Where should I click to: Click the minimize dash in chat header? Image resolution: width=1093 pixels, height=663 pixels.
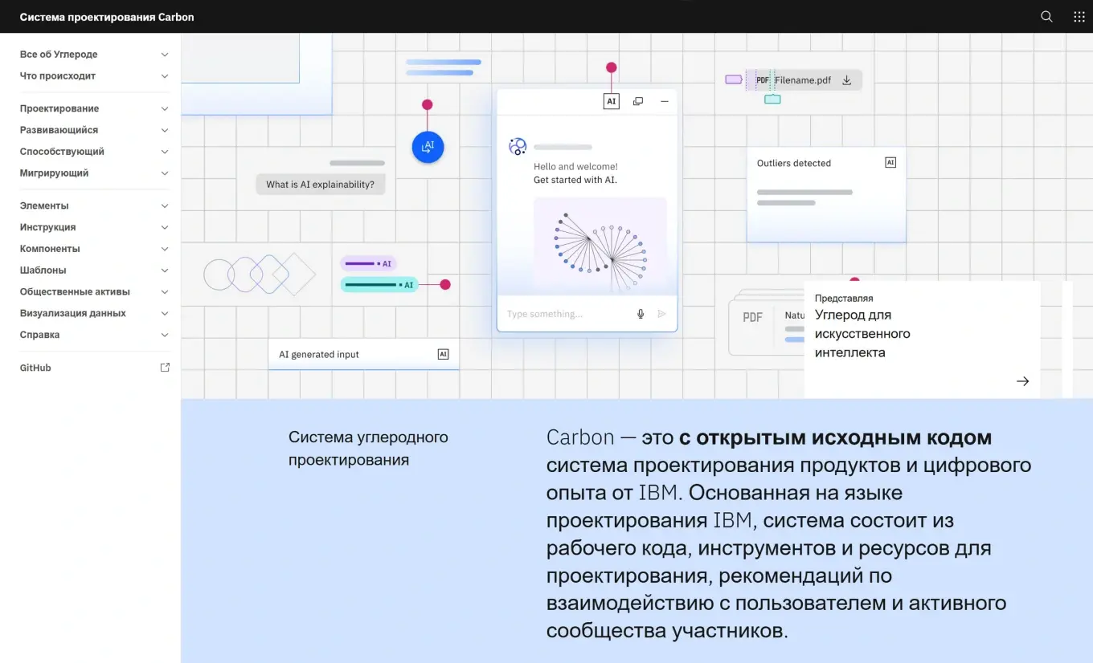(x=665, y=102)
